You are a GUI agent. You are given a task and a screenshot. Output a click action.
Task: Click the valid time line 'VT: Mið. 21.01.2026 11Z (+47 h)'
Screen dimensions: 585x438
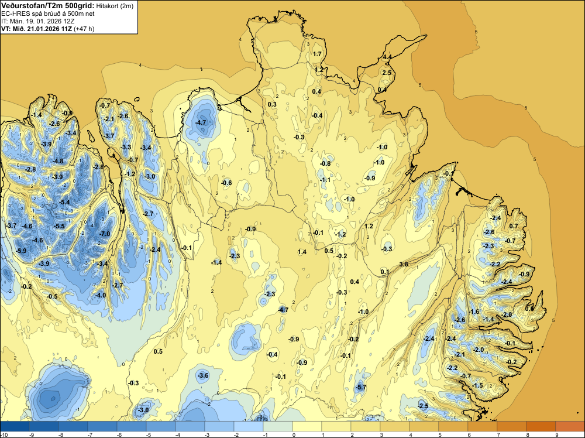pyautogui.click(x=48, y=29)
